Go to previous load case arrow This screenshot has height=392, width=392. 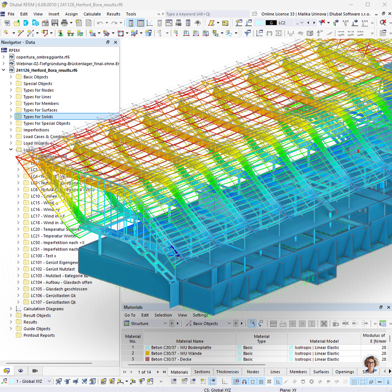tap(308, 23)
